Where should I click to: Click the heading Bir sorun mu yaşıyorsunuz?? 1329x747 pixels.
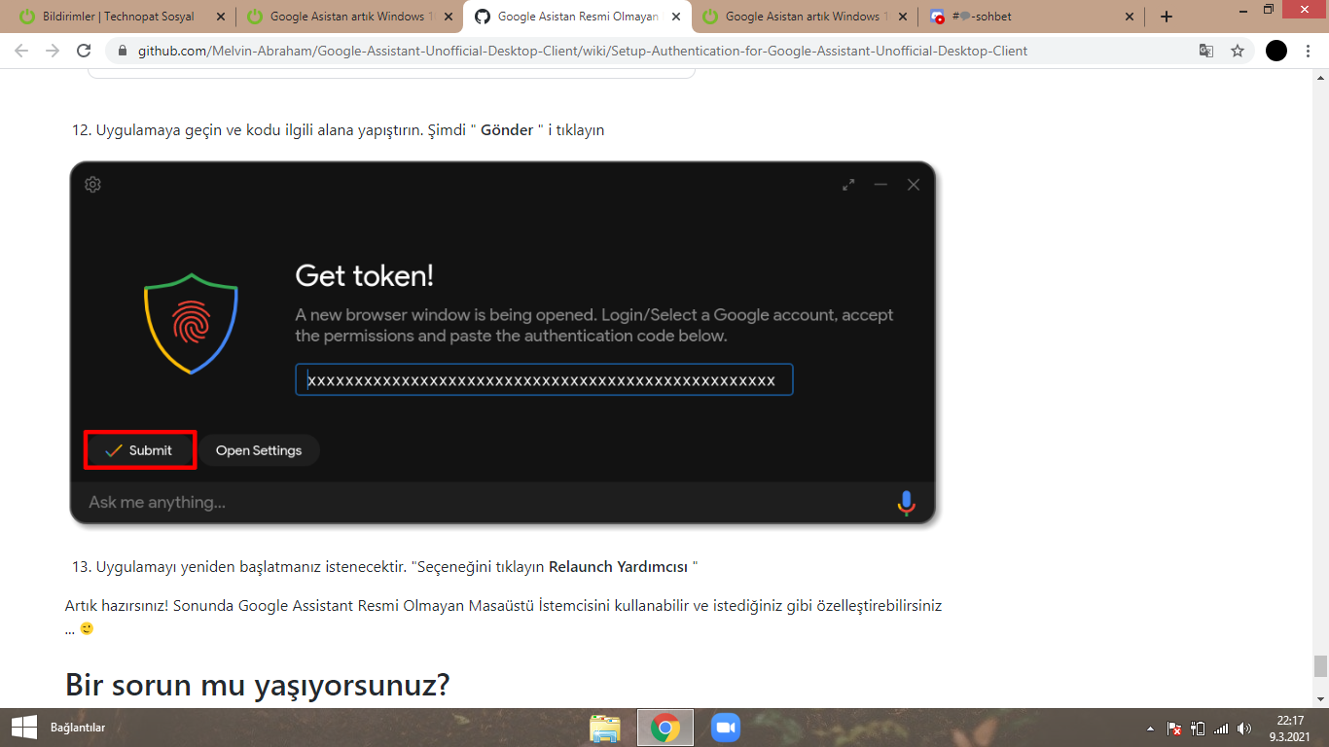(x=258, y=685)
